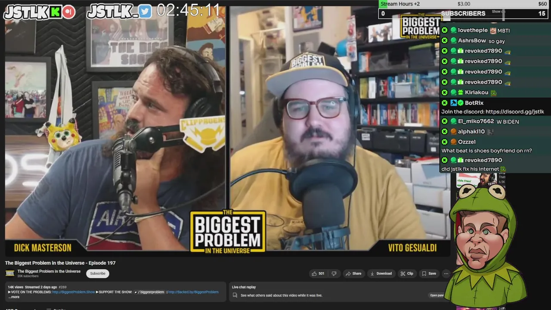Click the Subscribers goal progress bar
This screenshot has width=551, height=310.
(x=463, y=13)
